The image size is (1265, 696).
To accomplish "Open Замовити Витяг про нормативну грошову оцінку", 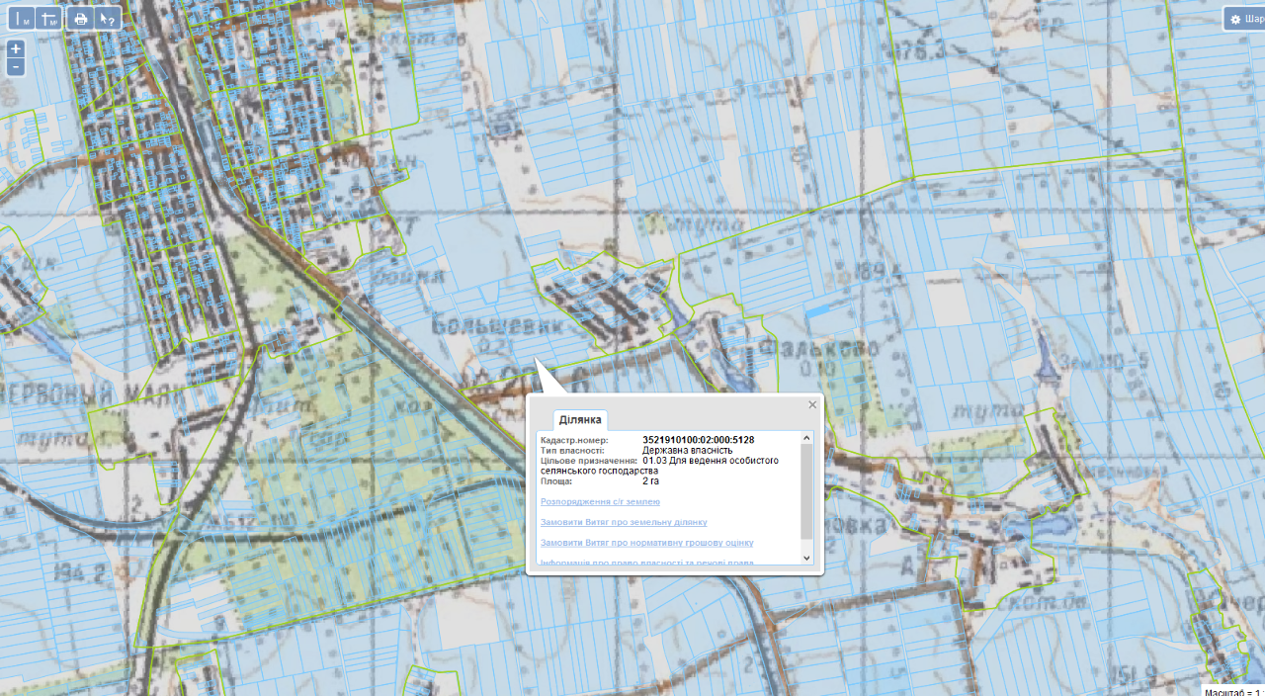I will pos(647,543).
